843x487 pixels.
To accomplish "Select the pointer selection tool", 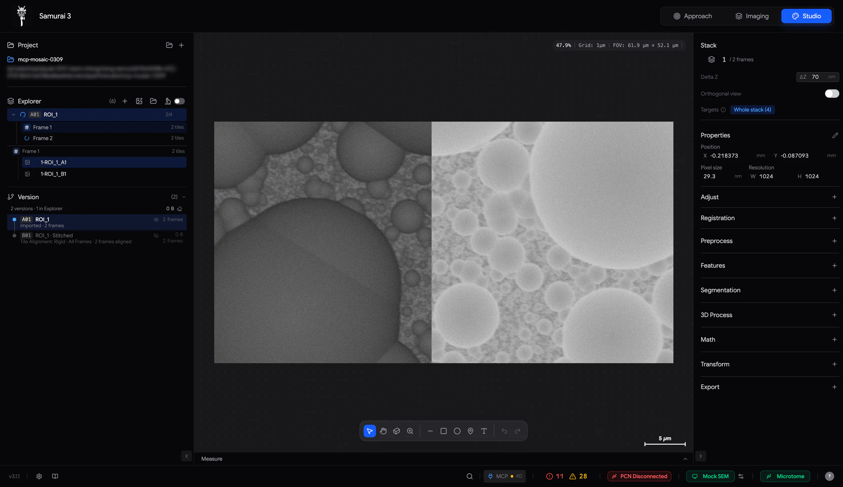I will coord(370,431).
